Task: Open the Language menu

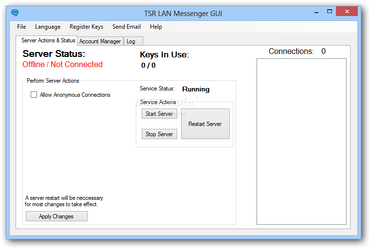Action: click(48, 27)
